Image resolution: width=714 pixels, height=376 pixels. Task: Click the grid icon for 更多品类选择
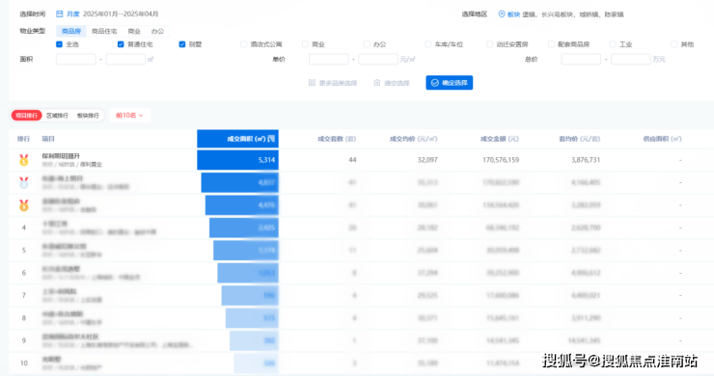[x=312, y=83]
